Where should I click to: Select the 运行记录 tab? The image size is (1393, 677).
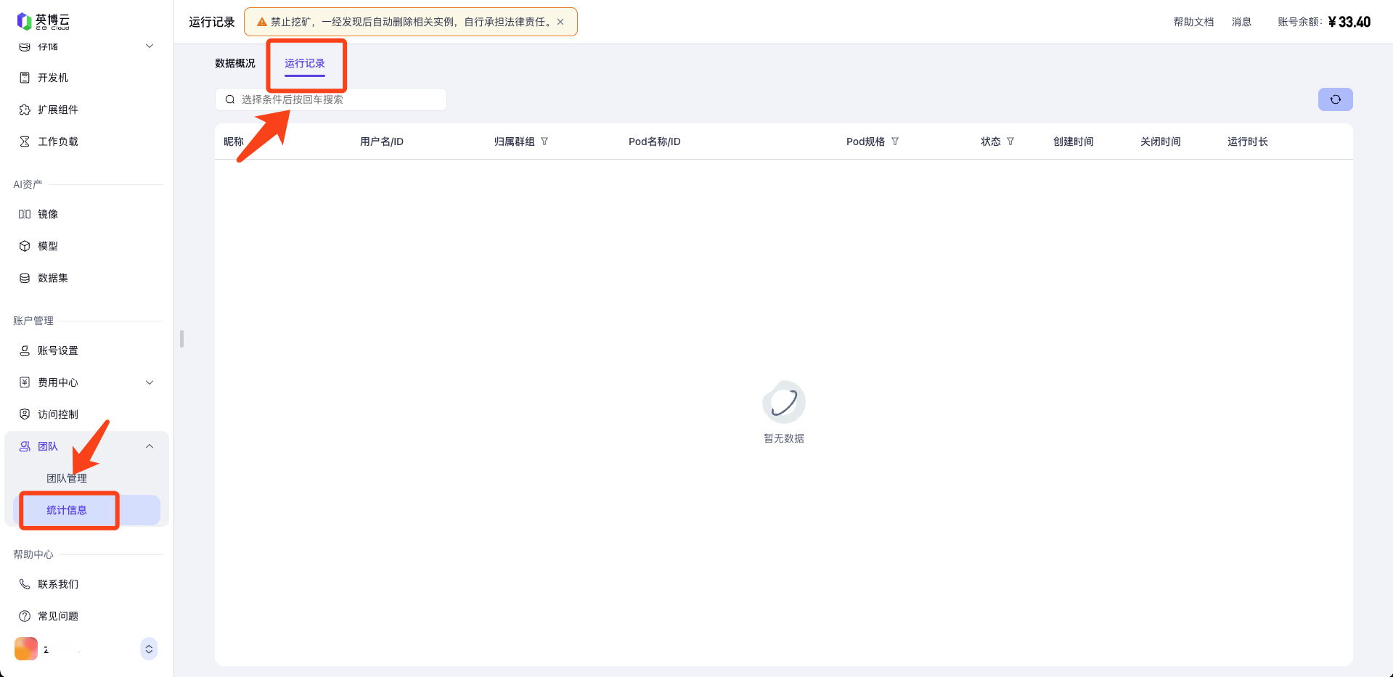click(305, 63)
